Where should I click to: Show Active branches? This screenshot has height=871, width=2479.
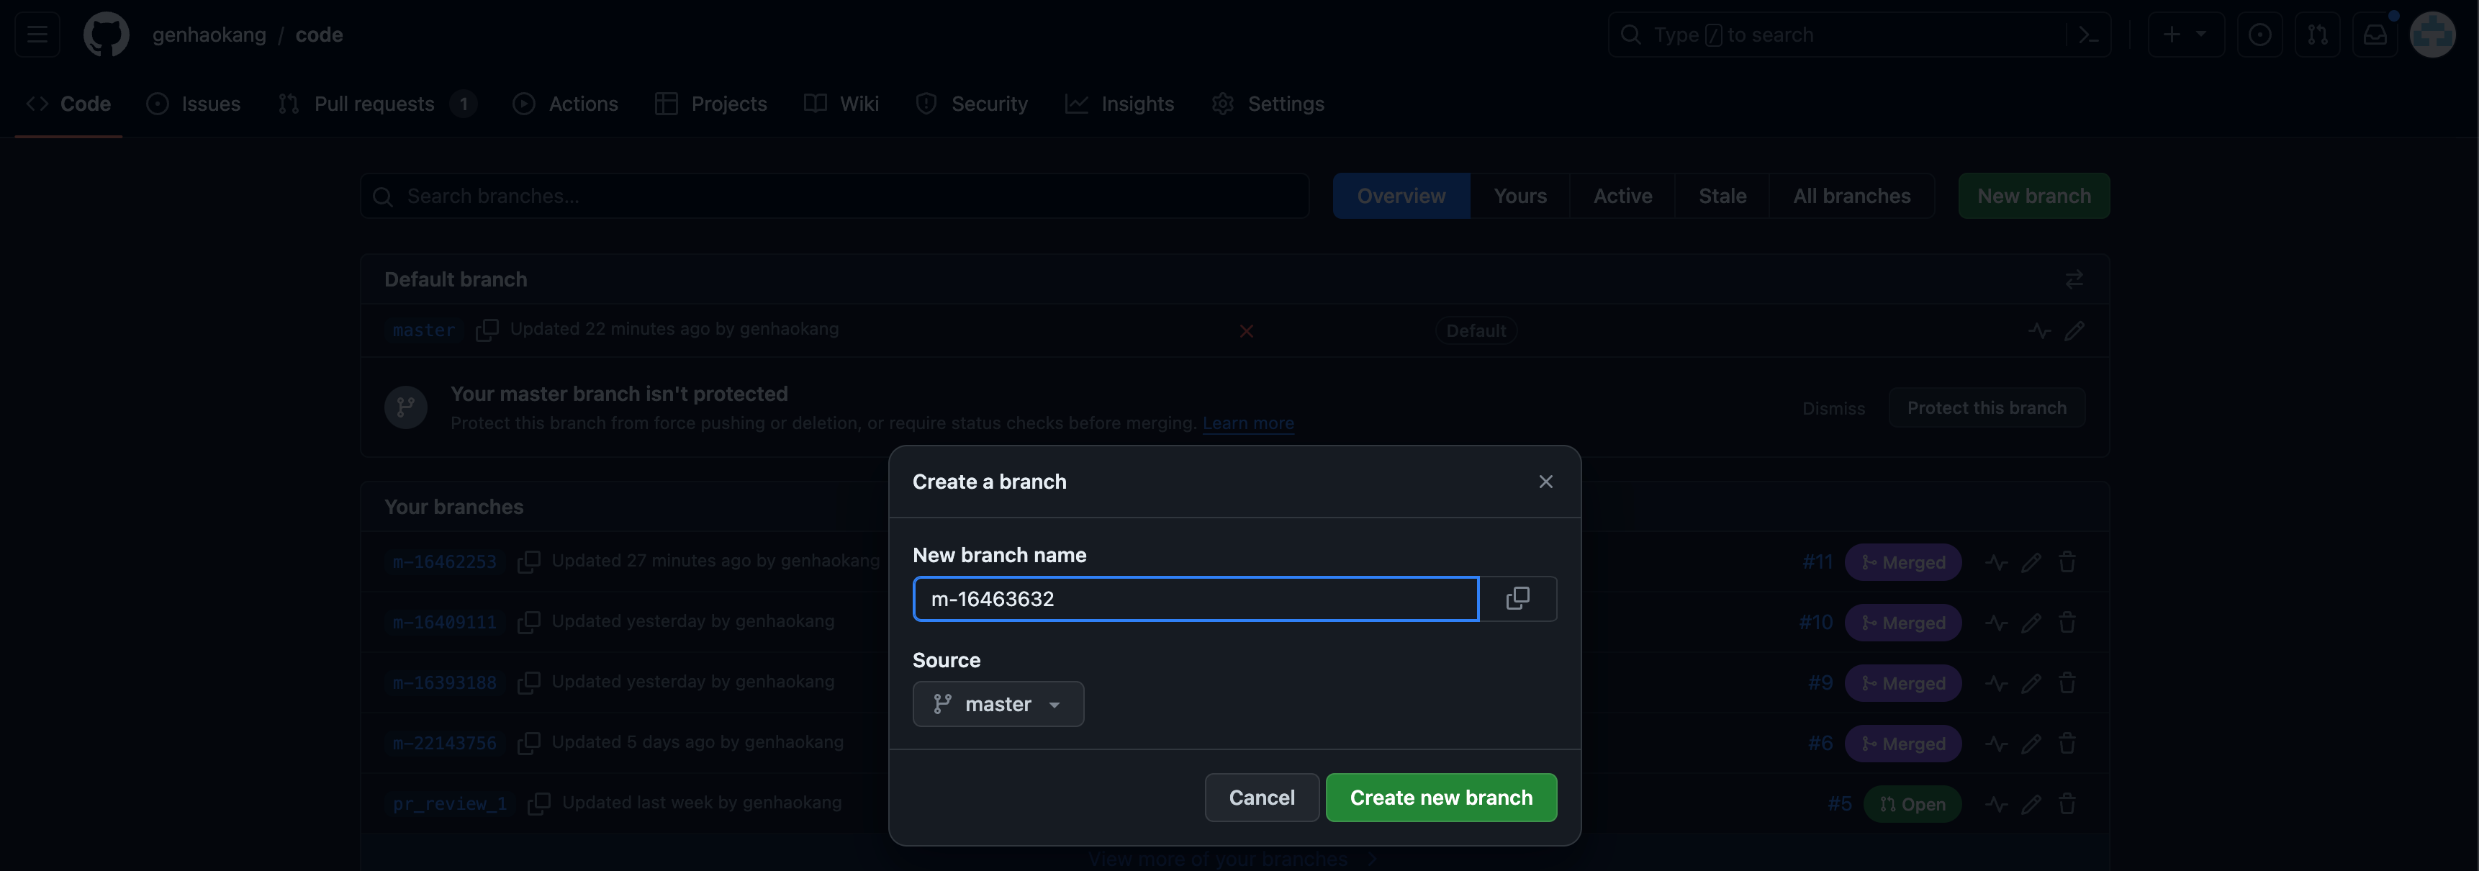[1622, 197]
